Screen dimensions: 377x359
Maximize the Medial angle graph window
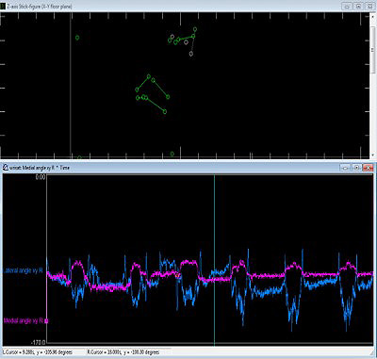point(356,168)
